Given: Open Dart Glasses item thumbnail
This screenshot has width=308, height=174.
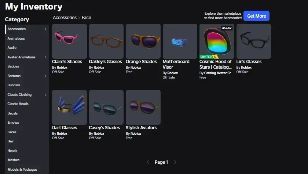Looking at the screenshot, I should pyautogui.click(x=69, y=107).
